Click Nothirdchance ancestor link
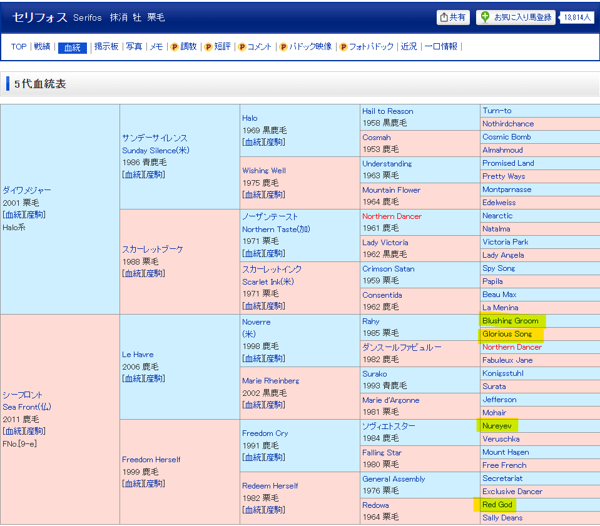The image size is (600, 526). pos(508,124)
